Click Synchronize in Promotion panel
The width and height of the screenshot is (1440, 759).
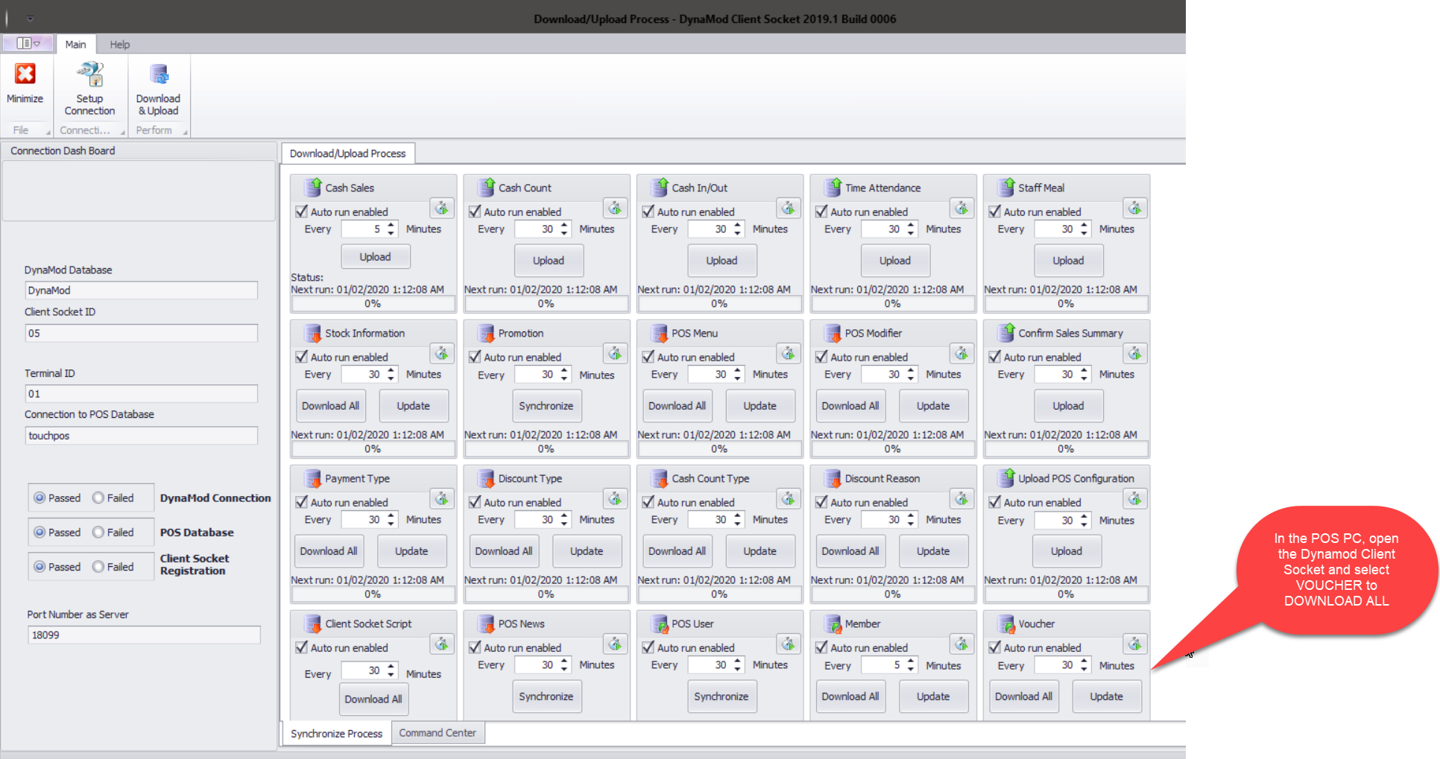[546, 406]
